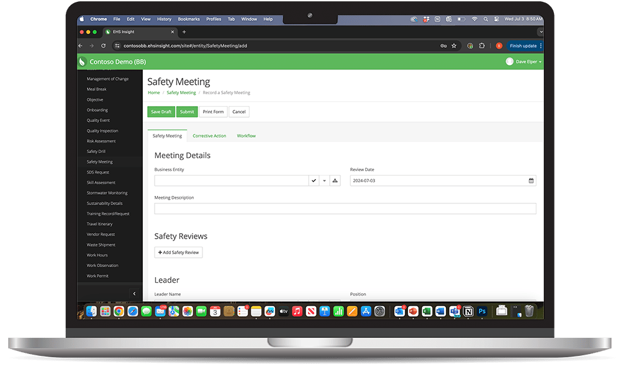The height and width of the screenshot is (372, 621).
Task: Click the Contoso leaf logo icon
Action: (83, 61)
